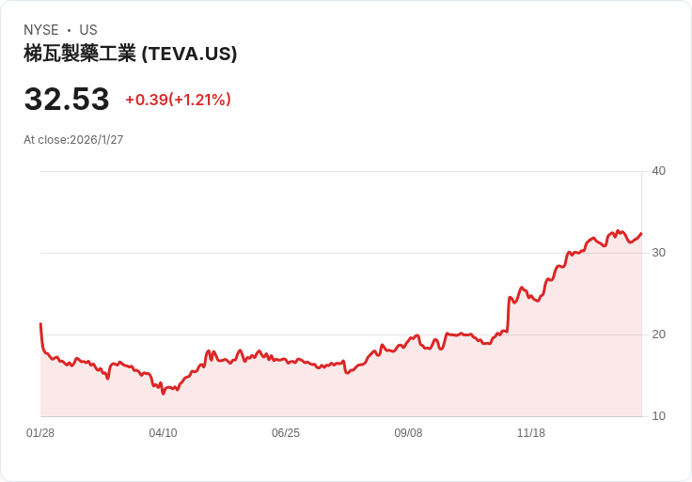692x482 pixels.
Task: Click the sharp price jump before 11/18
Action: click(x=509, y=314)
